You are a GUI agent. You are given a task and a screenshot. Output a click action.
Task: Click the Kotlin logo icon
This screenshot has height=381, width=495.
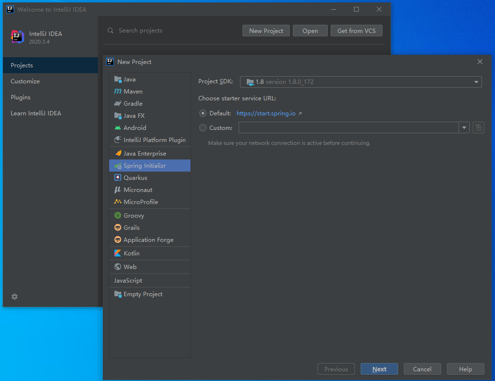coord(118,253)
